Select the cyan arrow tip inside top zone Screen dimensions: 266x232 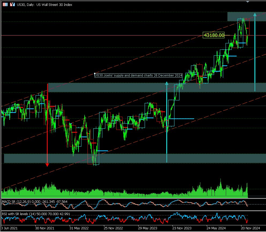255,14
